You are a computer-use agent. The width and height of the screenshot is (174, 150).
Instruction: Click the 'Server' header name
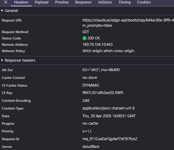click(x=7, y=147)
